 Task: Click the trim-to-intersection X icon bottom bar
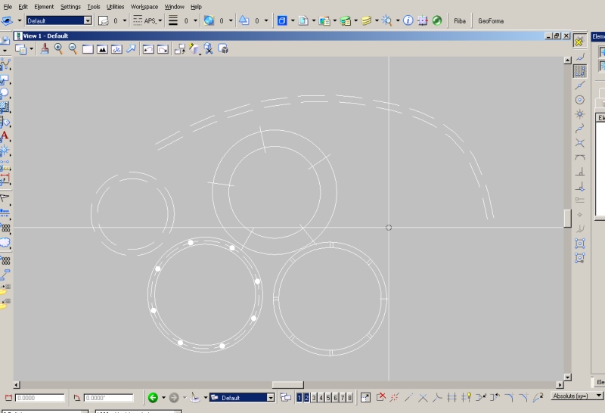[423, 397]
